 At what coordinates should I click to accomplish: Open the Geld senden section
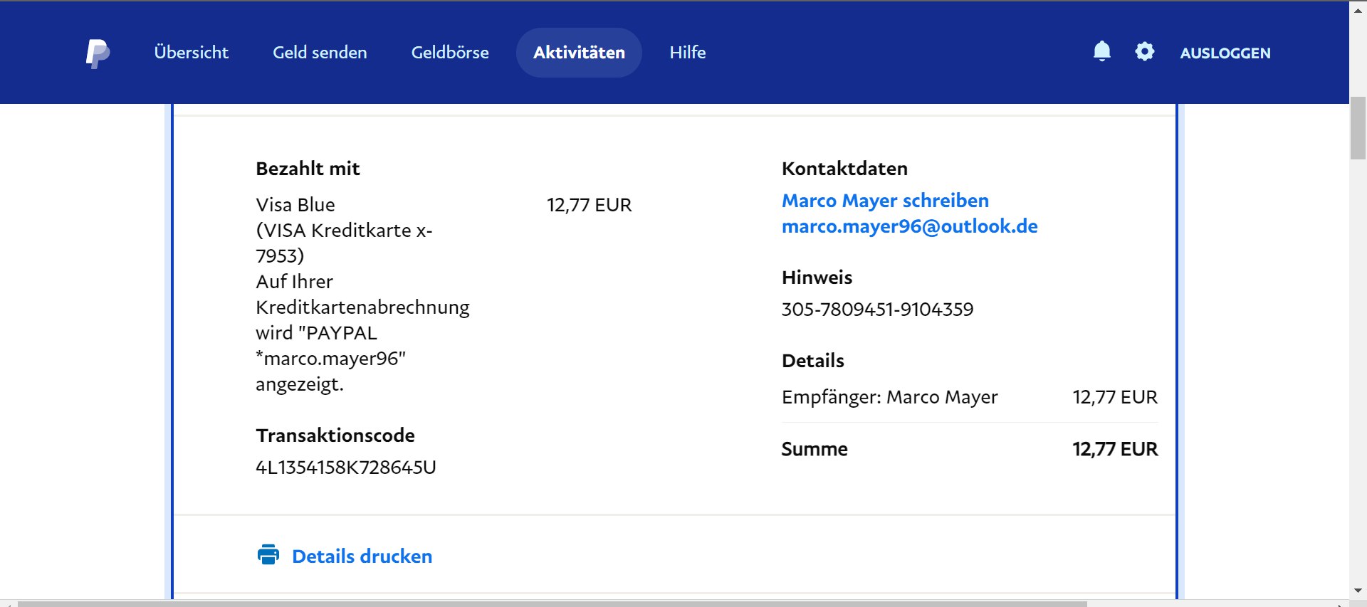pyautogui.click(x=320, y=53)
